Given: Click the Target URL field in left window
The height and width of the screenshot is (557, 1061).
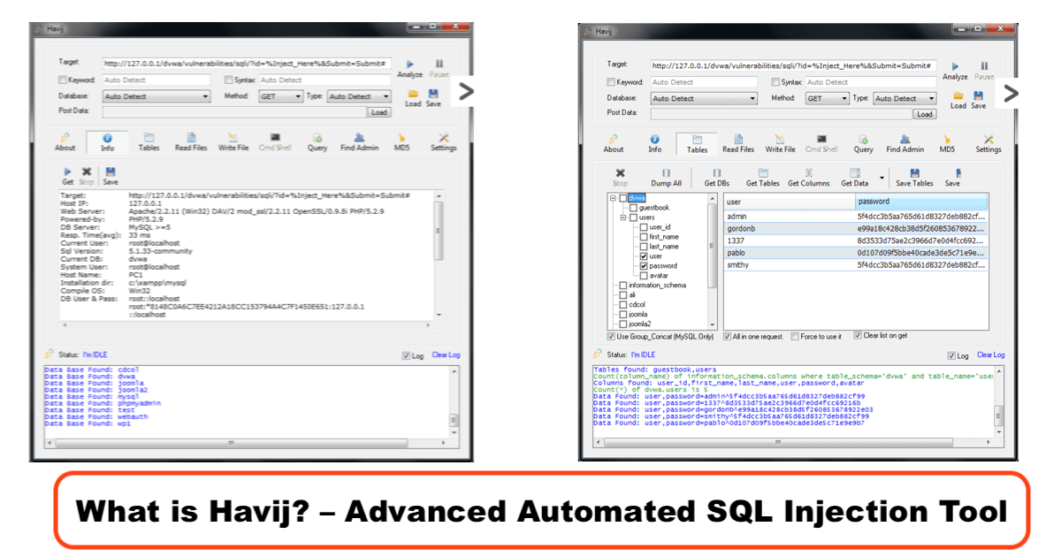Looking at the screenshot, I should pyautogui.click(x=247, y=63).
